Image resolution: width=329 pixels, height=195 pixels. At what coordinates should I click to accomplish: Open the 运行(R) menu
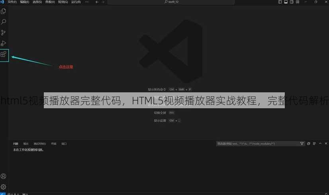tap(76, 2)
